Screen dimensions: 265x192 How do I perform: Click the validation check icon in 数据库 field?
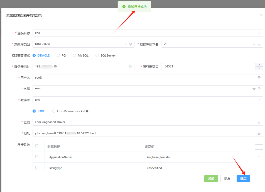pos(259,100)
